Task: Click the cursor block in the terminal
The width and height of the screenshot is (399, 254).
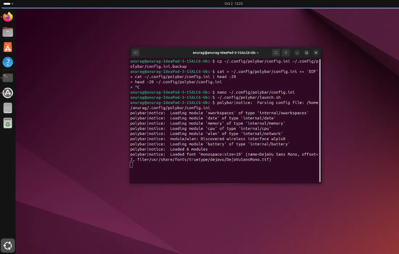Action: tap(131, 165)
